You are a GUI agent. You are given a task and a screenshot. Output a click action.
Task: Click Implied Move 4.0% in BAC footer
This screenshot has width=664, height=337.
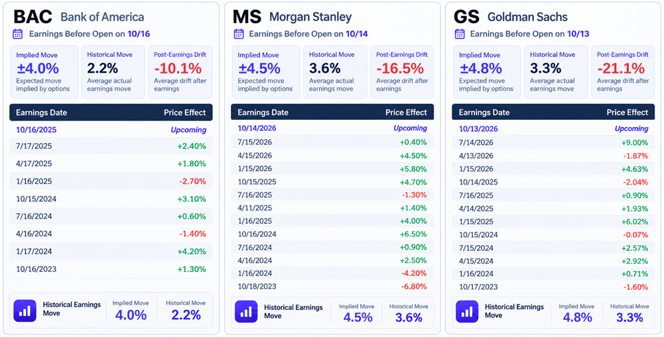click(131, 311)
